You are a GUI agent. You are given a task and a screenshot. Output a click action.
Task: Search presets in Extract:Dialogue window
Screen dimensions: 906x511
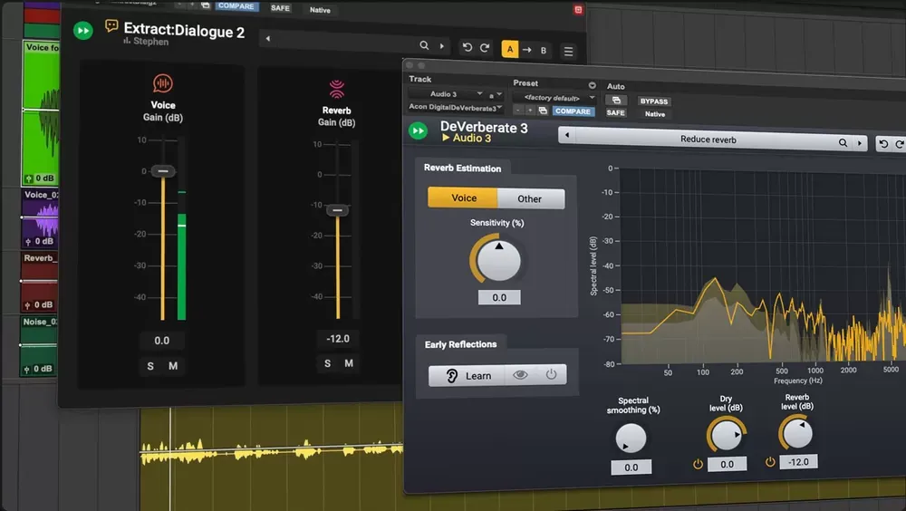424,45
